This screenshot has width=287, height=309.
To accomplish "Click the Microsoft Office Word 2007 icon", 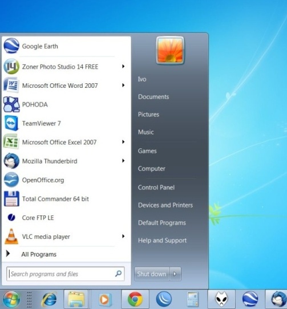I will [11, 85].
